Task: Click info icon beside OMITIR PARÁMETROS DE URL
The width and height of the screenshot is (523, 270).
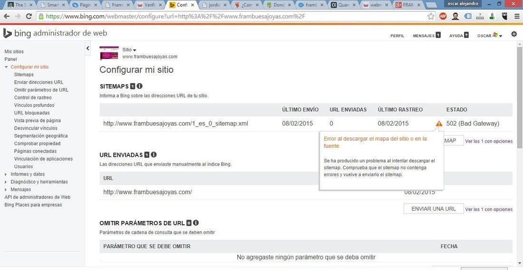Action: (196, 222)
